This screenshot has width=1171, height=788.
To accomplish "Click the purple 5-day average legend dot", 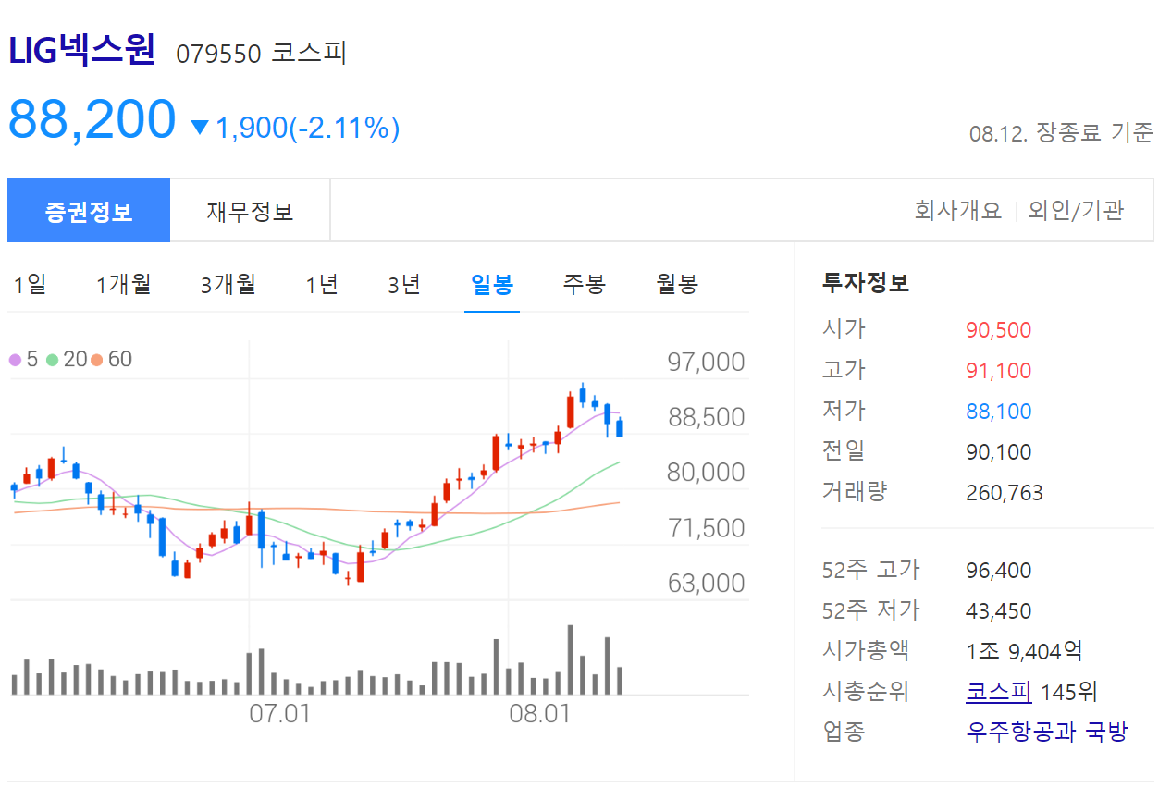I will click(15, 360).
